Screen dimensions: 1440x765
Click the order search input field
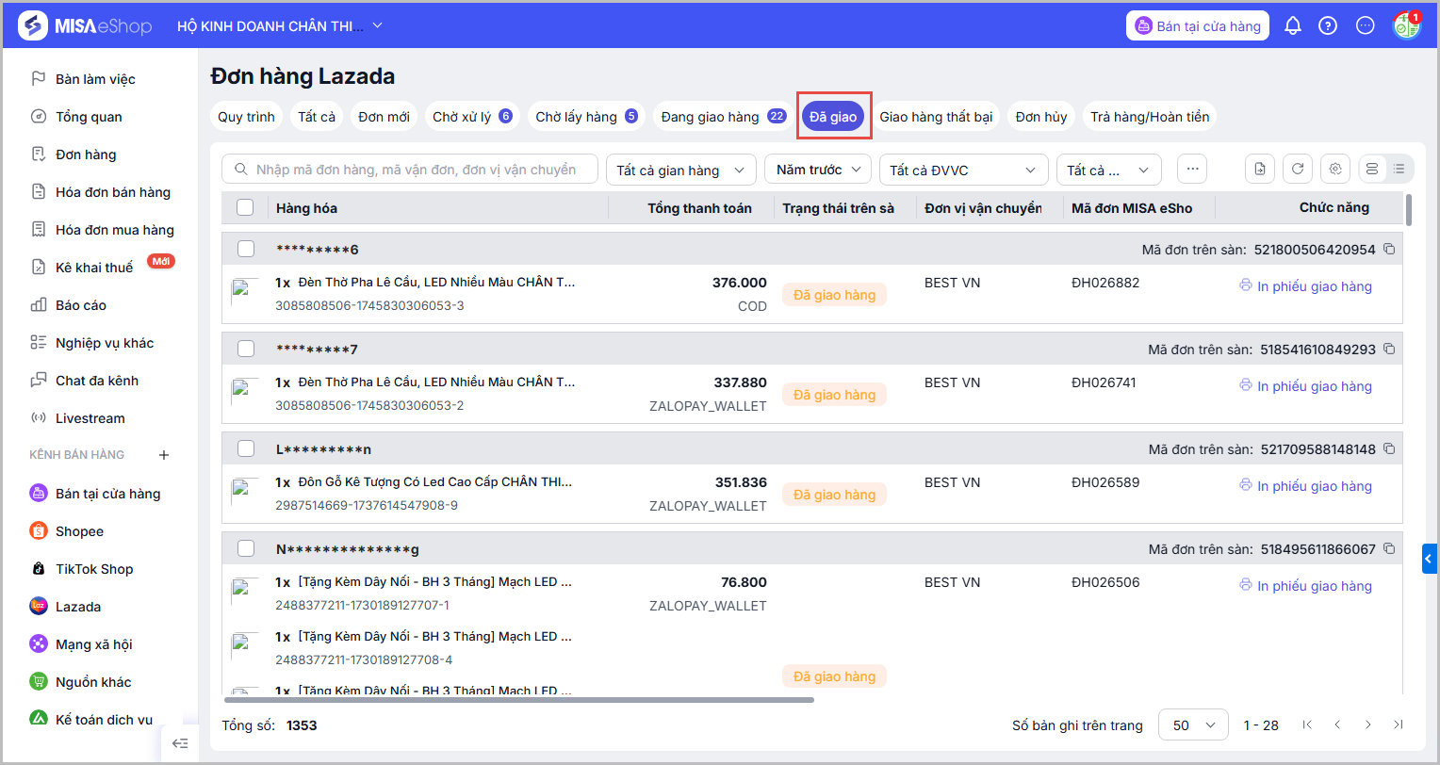point(415,170)
